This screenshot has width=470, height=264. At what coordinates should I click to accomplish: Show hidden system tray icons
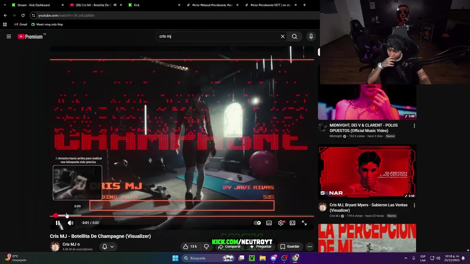tap(406, 258)
